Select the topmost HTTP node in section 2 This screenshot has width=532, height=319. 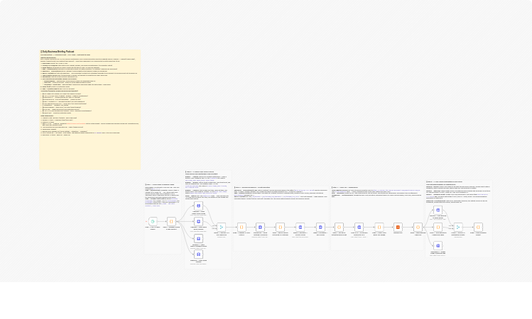tap(198, 206)
